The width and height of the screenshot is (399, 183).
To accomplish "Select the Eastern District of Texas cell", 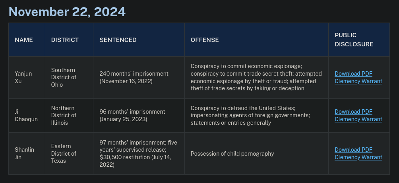I will (64, 153).
